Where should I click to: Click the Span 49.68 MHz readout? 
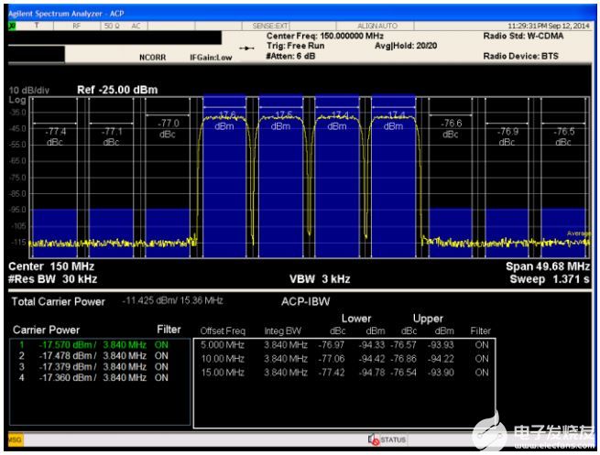coord(549,266)
